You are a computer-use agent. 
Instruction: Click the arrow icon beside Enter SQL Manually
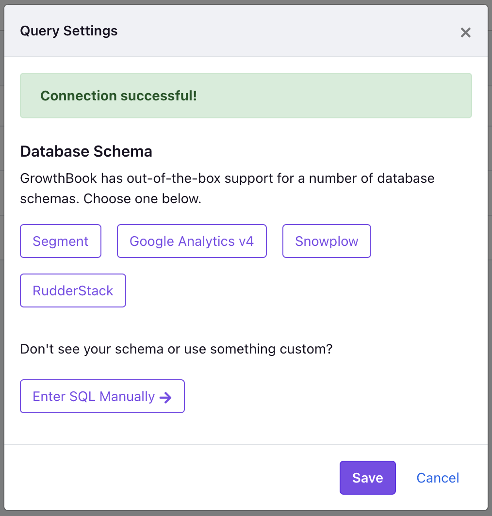(x=165, y=397)
